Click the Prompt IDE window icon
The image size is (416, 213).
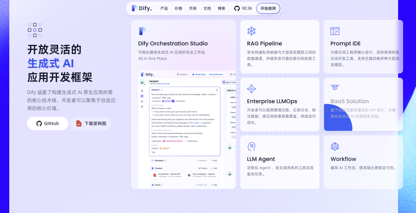coord(335,31)
